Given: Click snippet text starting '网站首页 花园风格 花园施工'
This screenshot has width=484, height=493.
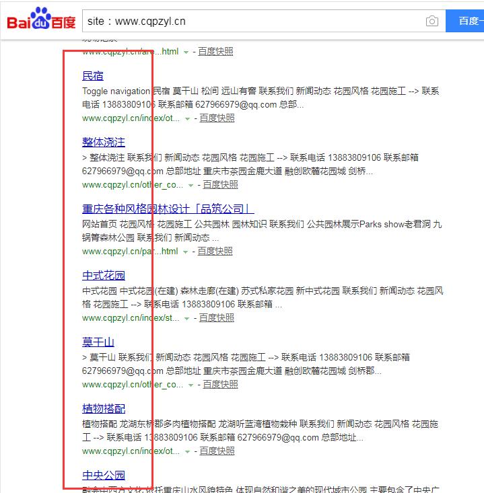Looking at the screenshot, I should coord(262,231).
